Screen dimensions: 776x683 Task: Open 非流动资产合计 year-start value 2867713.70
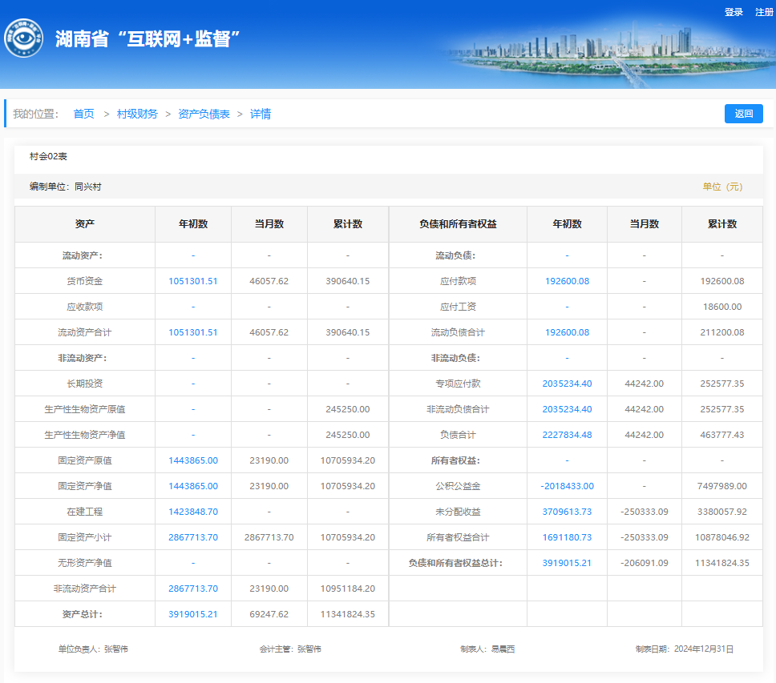tap(193, 589)
